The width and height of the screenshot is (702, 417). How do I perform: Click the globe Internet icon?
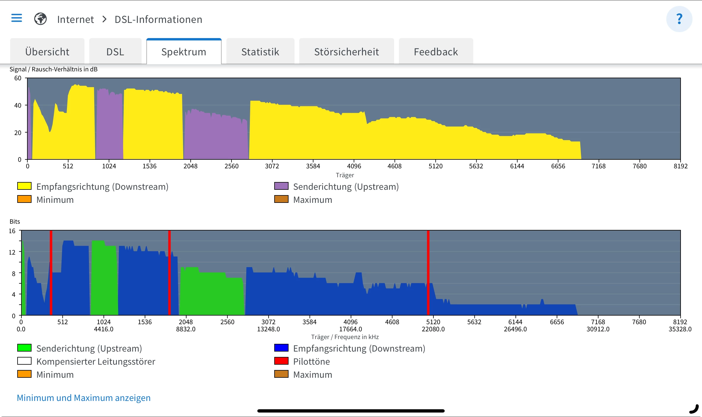coord(40,19)
